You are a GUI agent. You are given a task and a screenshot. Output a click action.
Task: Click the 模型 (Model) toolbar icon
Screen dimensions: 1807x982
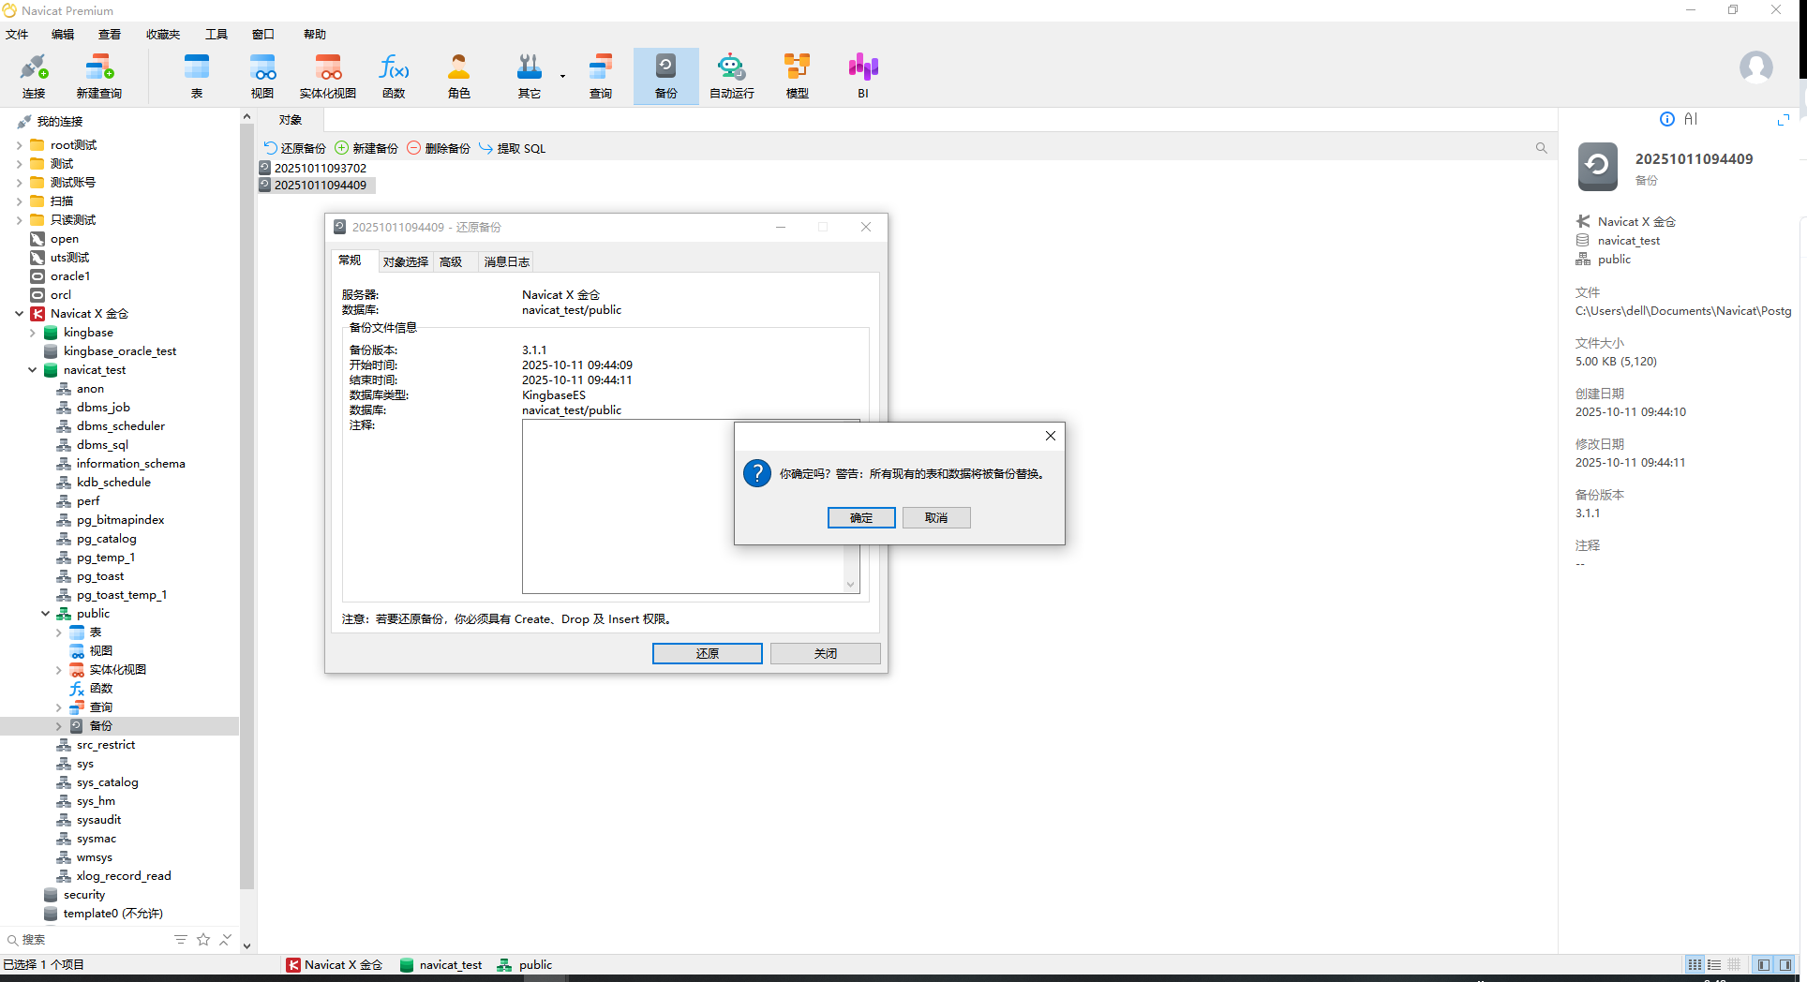(798, 76)
